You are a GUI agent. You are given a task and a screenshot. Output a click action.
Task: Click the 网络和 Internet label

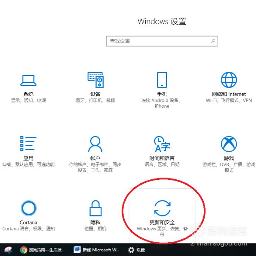[229, 94]
